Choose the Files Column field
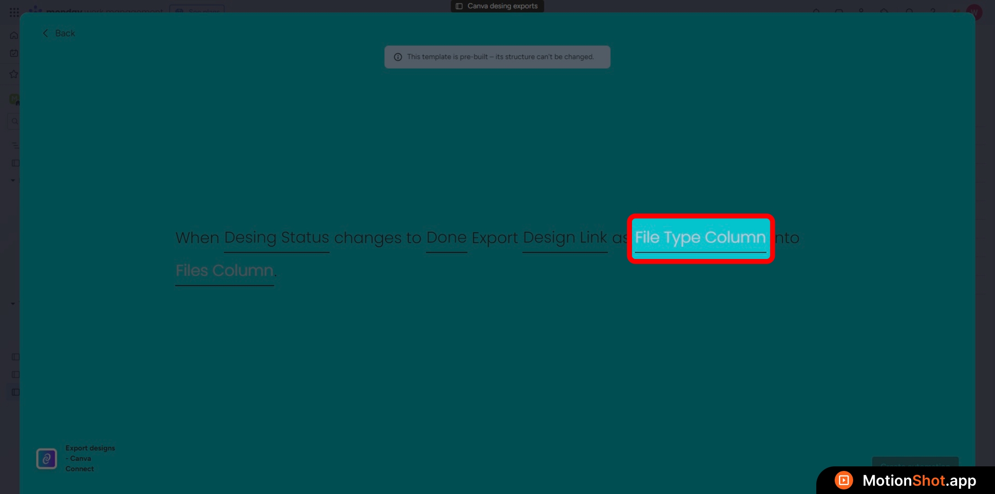The height and width of the screenshot is (494, 995). [x=224, y=271]
